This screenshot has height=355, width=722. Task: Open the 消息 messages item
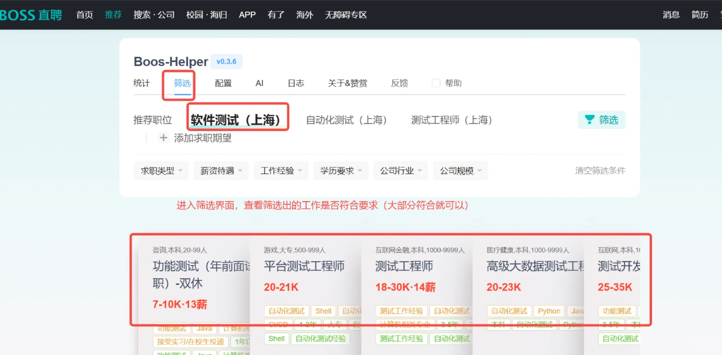coord(671,14)
